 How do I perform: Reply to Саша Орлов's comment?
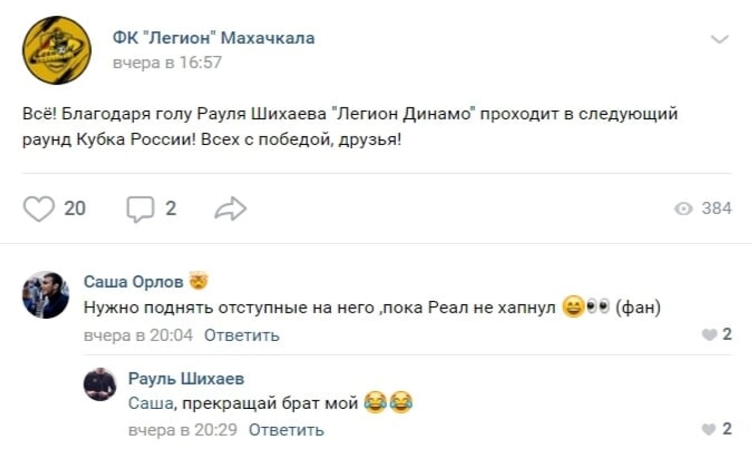pos(242,335)
